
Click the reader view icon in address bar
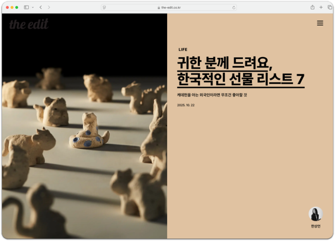pos(104,8)
